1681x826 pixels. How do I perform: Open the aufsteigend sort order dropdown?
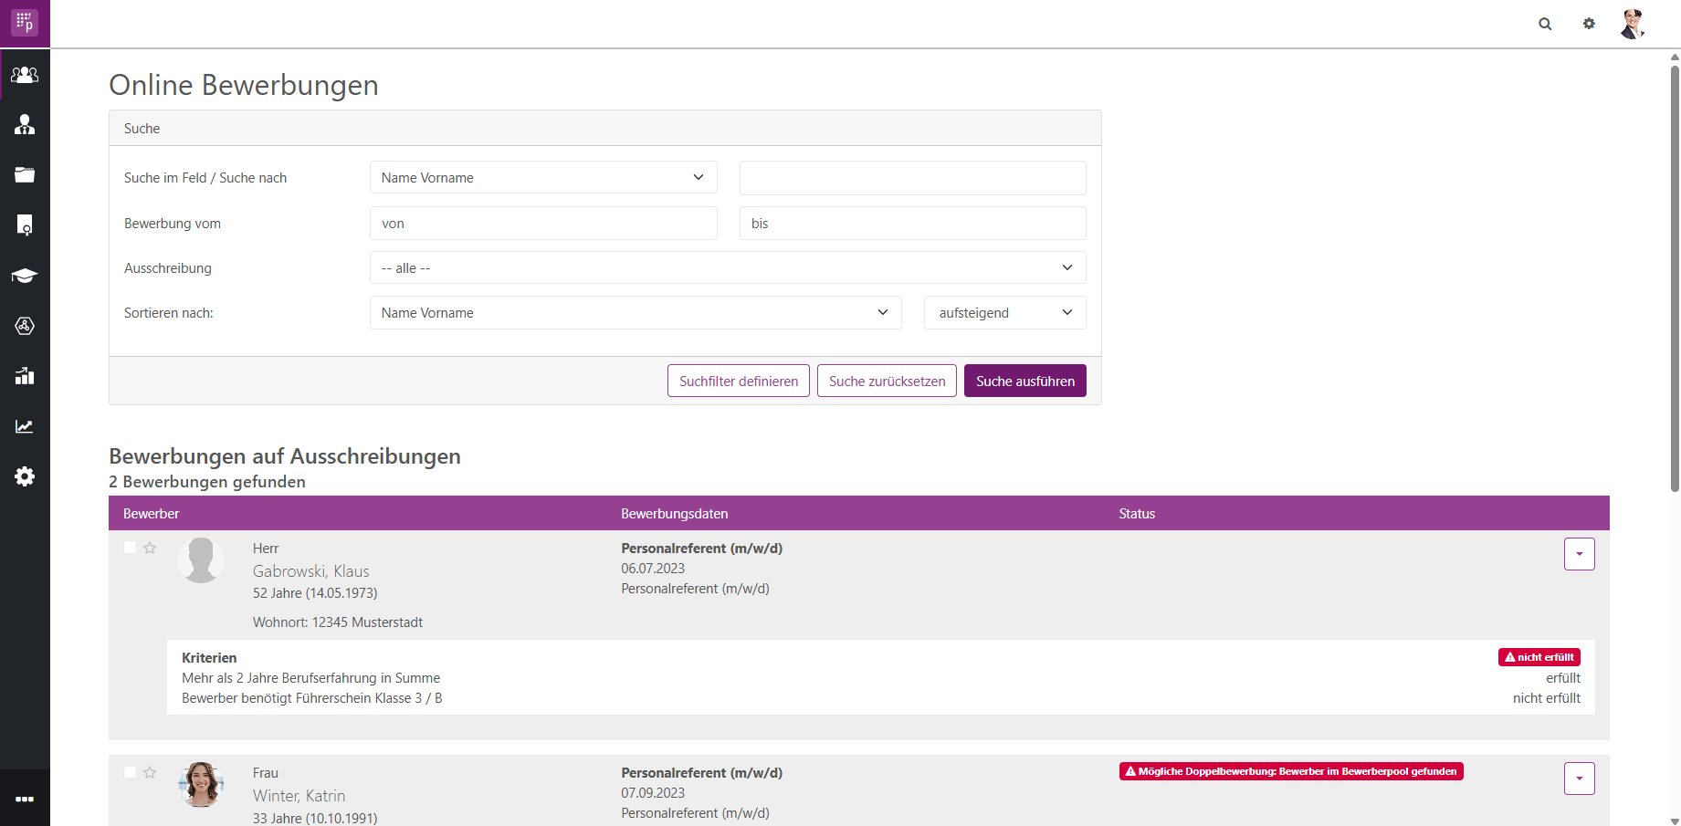[1004, 313]
